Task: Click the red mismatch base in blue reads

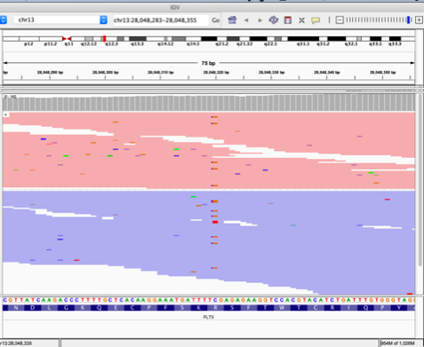Action: [215, 222]
